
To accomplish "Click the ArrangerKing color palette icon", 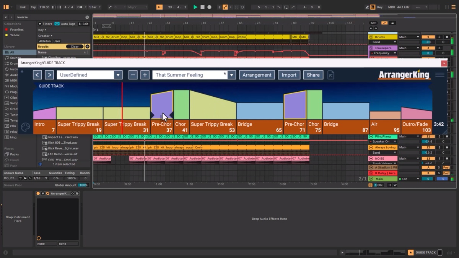I will (26, 127).
